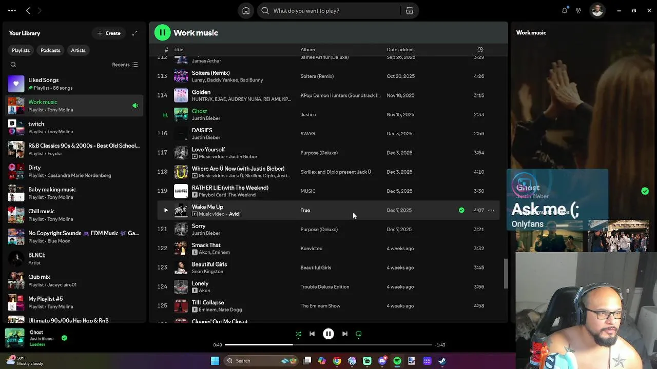Open Discord from taskbar

(x=382, y=361)
